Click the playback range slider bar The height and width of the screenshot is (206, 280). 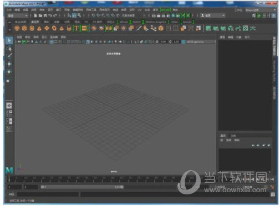82,187
